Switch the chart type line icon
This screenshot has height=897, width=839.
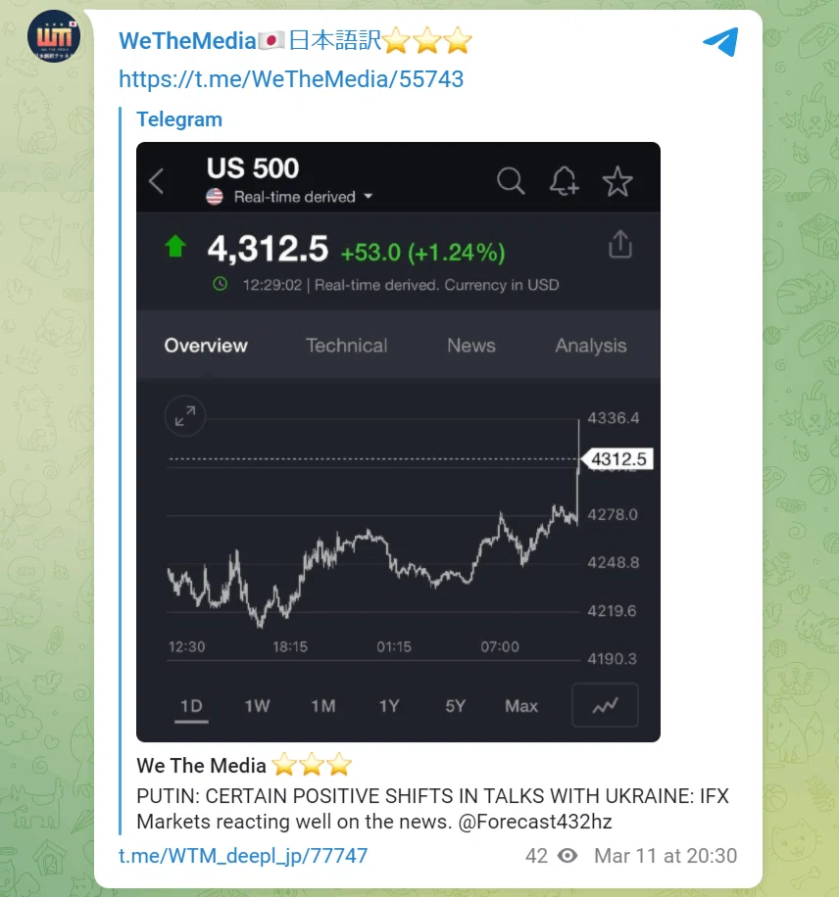[605, 705]
